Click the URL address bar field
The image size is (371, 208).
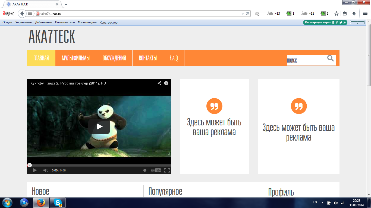[x=139, y=14]
